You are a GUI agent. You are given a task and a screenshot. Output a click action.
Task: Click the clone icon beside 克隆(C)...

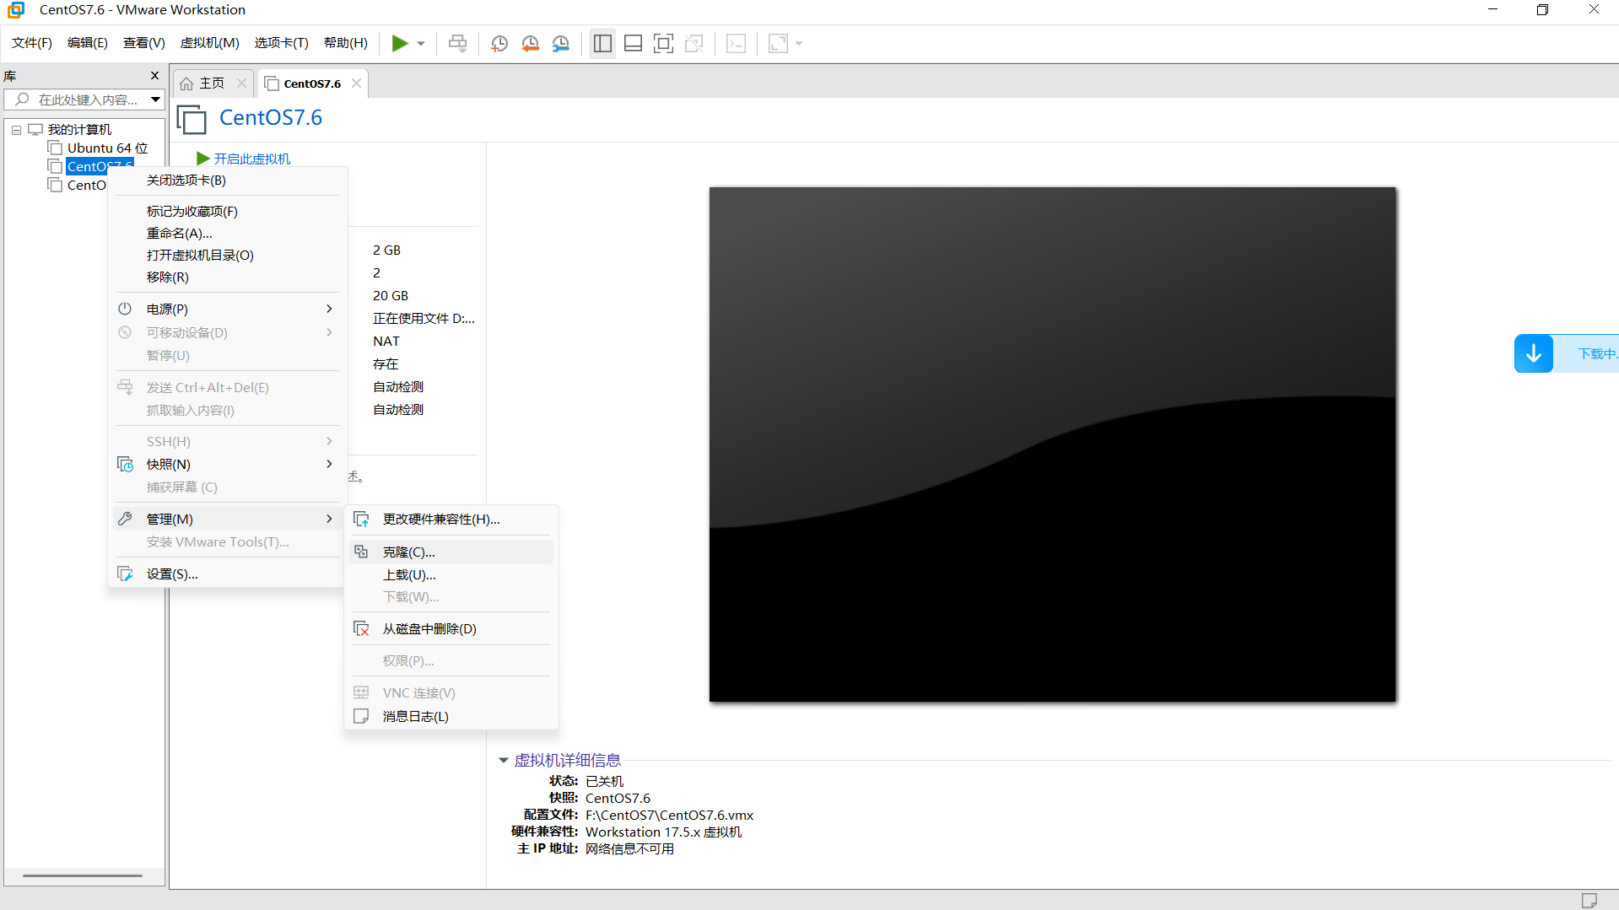tap(361, 552)
